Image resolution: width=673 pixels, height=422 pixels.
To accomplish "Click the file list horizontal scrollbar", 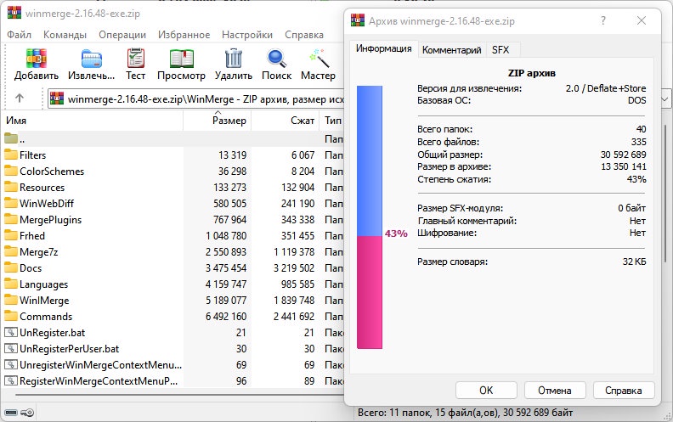I will (x=179, y=395).
